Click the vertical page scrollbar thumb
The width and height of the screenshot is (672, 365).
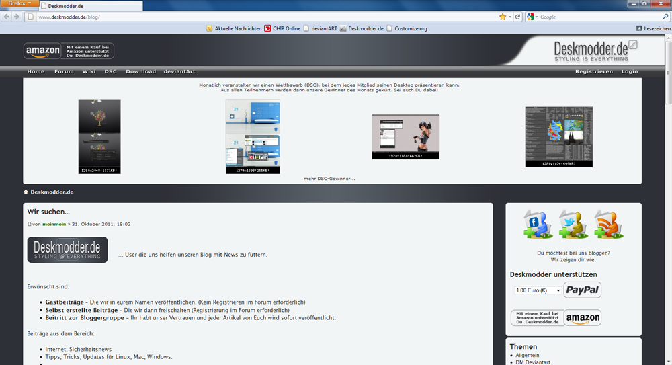668,73
